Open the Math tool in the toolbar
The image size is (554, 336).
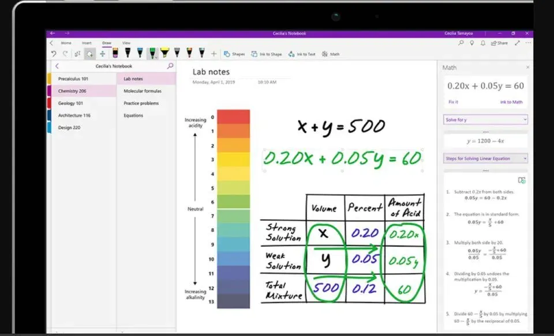point(331,54)
